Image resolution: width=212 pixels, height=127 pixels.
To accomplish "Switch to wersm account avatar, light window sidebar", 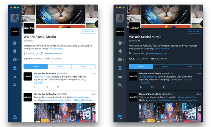I will pyautogui.click(x=14, y=31).
